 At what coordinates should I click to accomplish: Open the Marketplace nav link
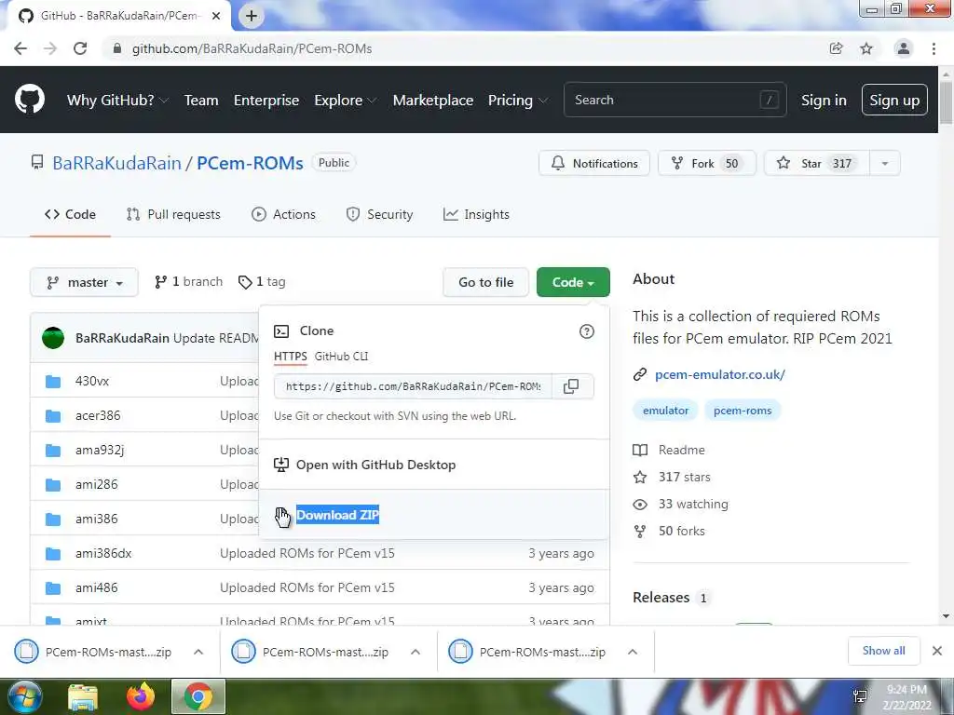[x=432, y=101]
